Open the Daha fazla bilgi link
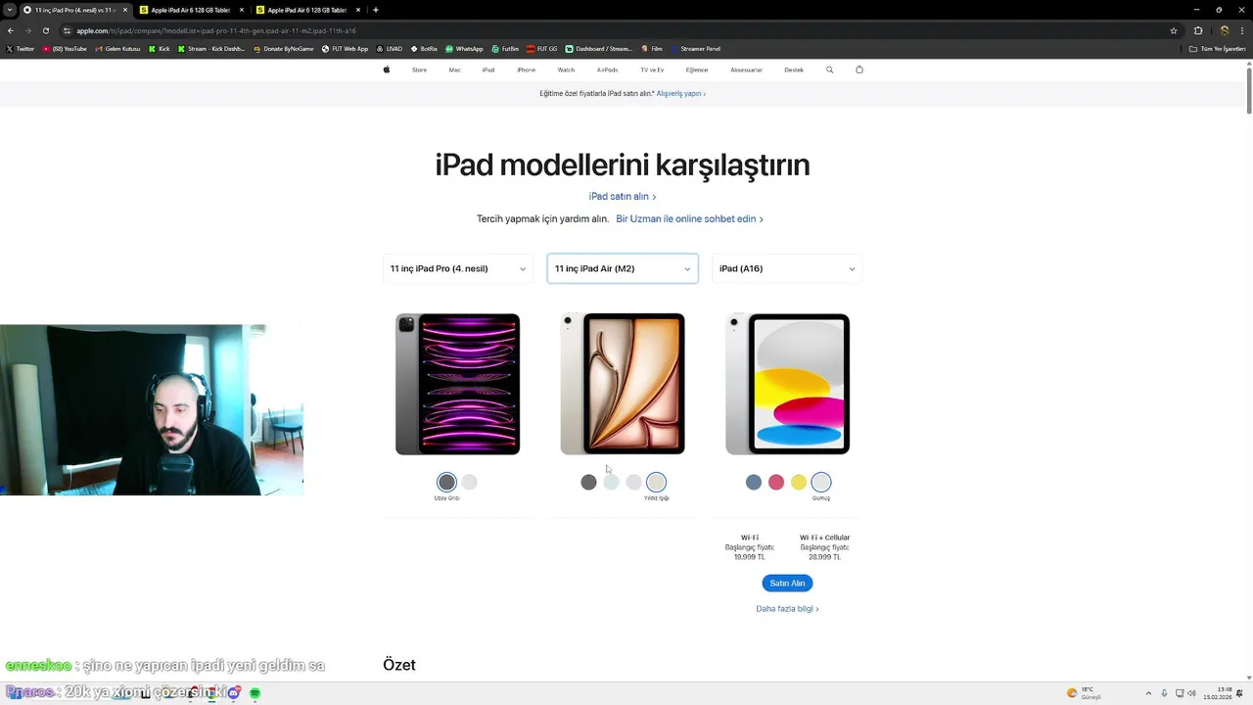1253x705 pixels. coord(787,608)
